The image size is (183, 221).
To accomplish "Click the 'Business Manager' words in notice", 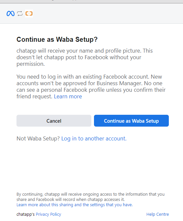I will point(119,83).
